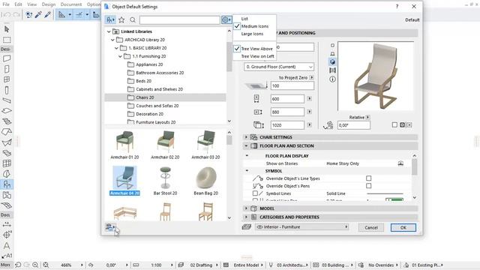Open the File menu
The image size is (480, 270).
click(x=6, y=4)
